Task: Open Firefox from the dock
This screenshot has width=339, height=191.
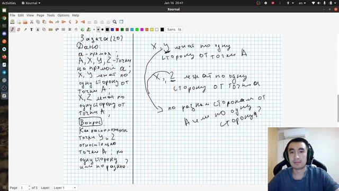Action: click(4, 57)
